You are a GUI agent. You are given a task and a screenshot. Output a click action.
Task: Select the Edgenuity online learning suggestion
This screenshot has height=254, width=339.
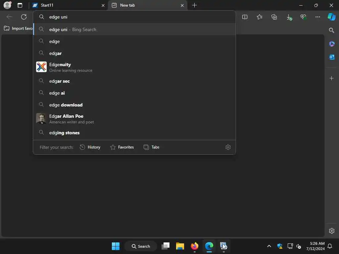(x=134, y=67)
